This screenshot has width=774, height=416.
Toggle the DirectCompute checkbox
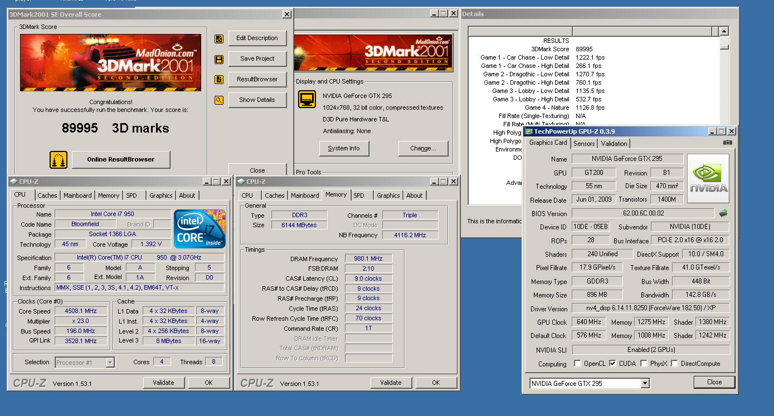pyautogui.click(x=674, y=364)
